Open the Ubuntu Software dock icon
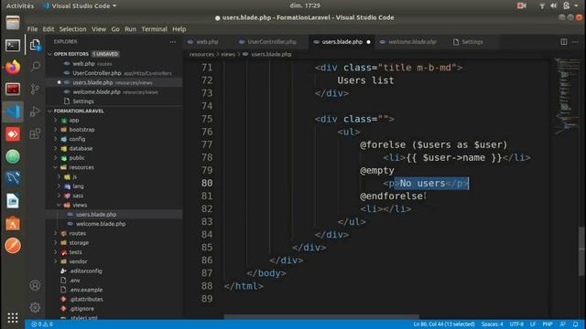 coord(13,223)
